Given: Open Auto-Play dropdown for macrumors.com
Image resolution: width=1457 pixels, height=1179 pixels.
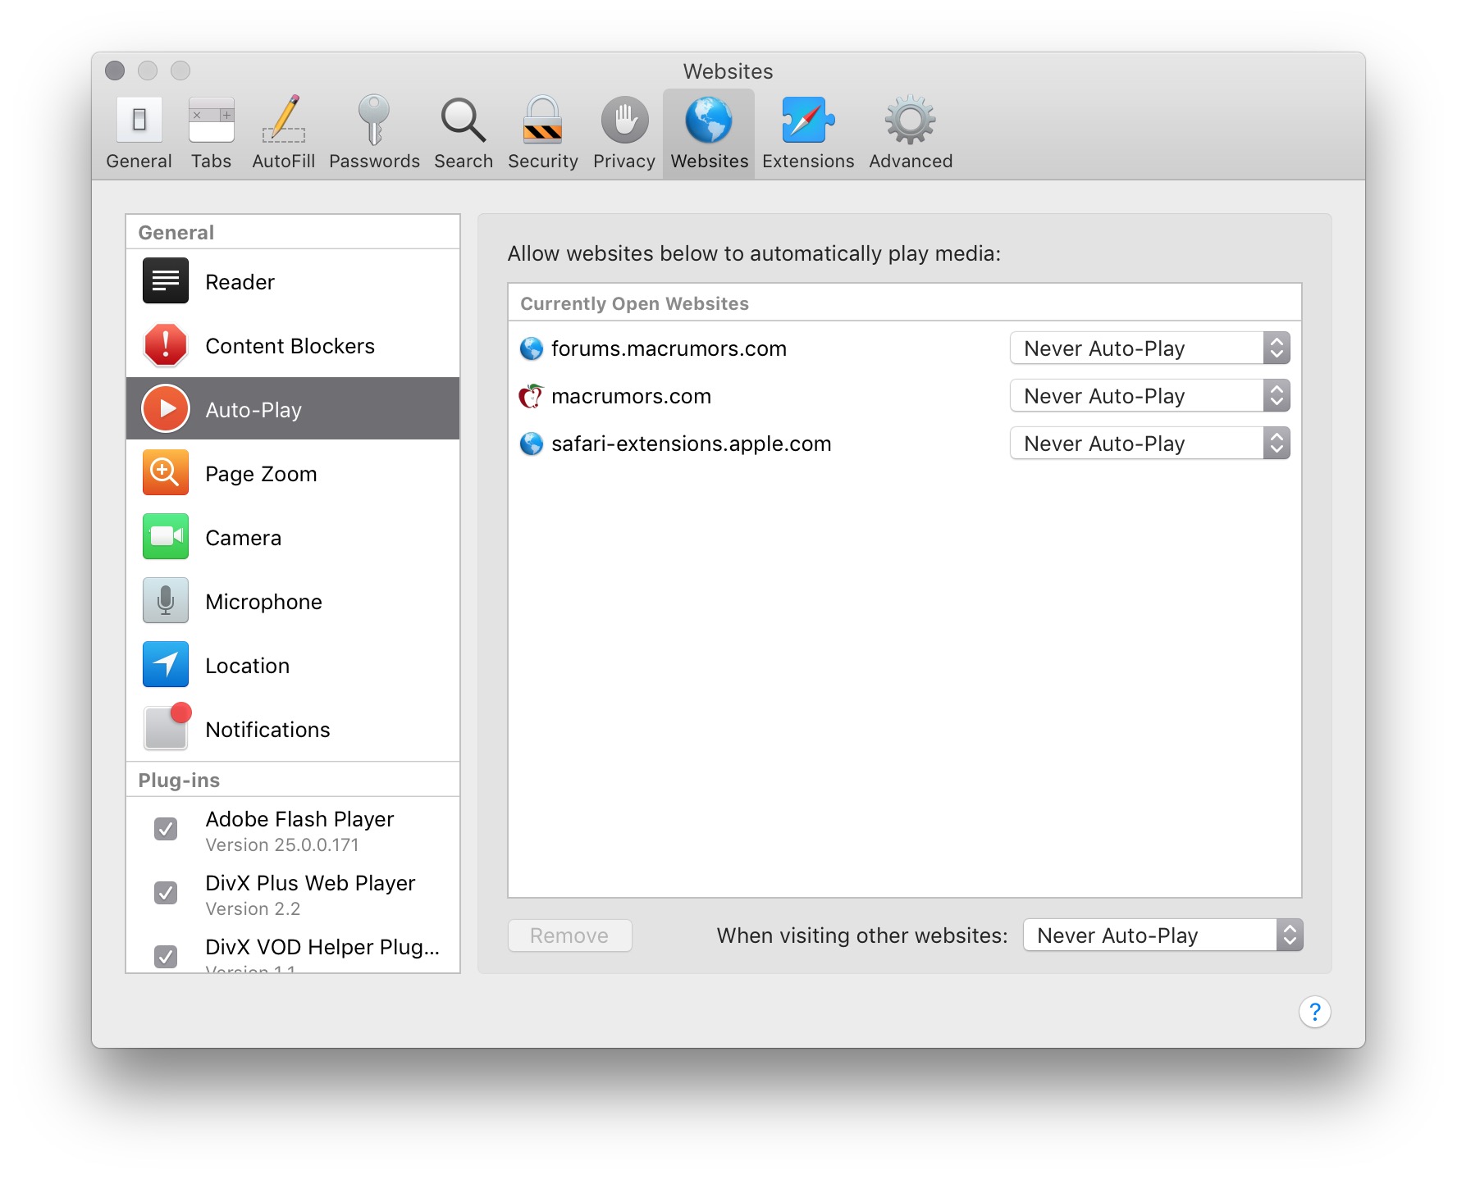Looking at the screenshot, I should click(x=1150, y=396).
